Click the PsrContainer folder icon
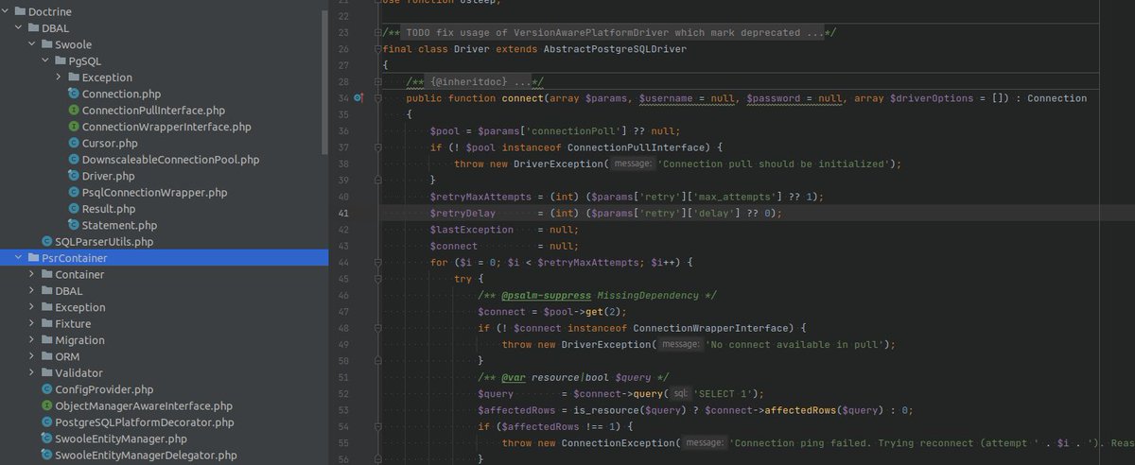Image resolution: width=1135 pixels, height=465 pixels. coord(35,258)
